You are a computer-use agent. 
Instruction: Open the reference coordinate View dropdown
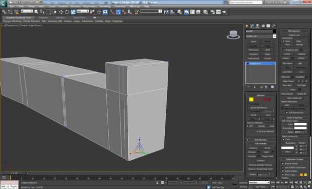coord(82,11)
